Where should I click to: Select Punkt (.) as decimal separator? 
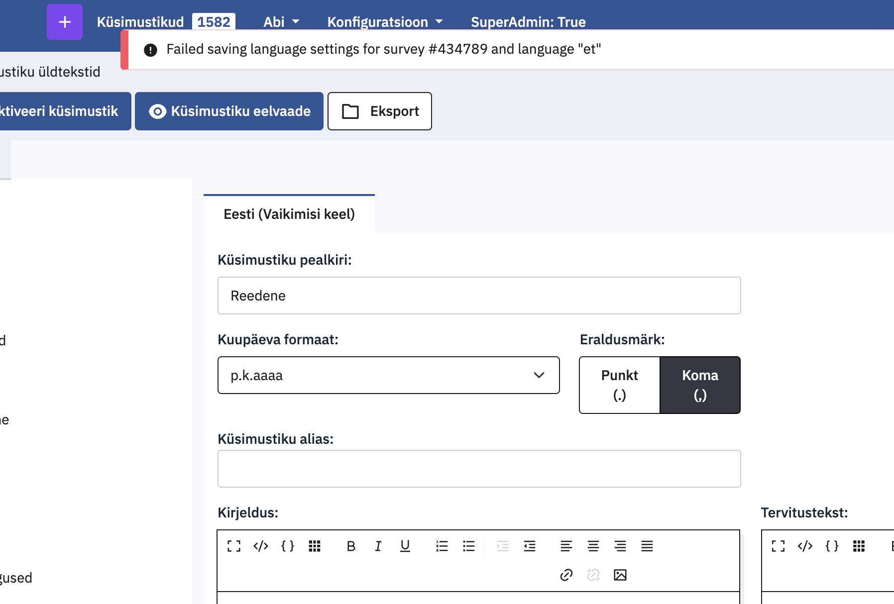[x=620, y=385]
